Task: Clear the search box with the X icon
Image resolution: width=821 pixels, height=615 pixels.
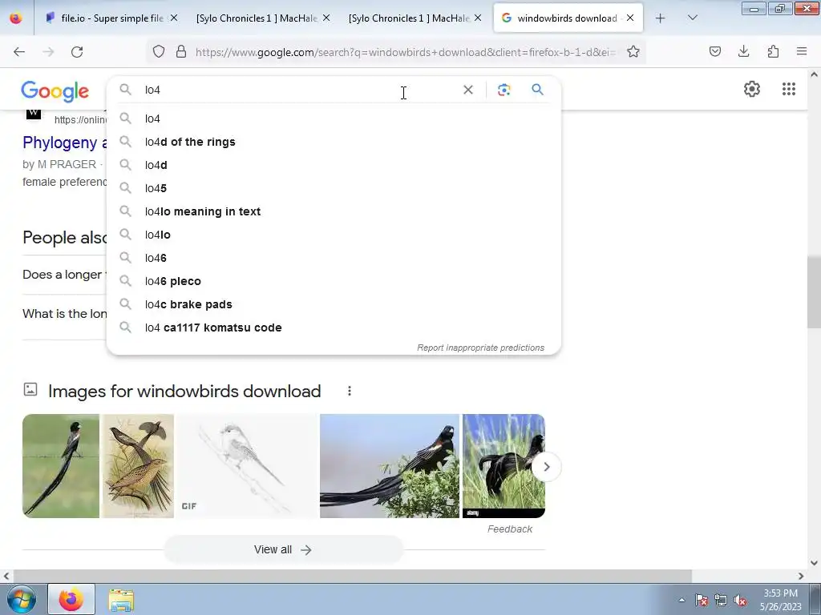Action: pos(468,90)
